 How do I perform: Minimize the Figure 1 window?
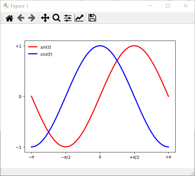[x=150, y=6]
